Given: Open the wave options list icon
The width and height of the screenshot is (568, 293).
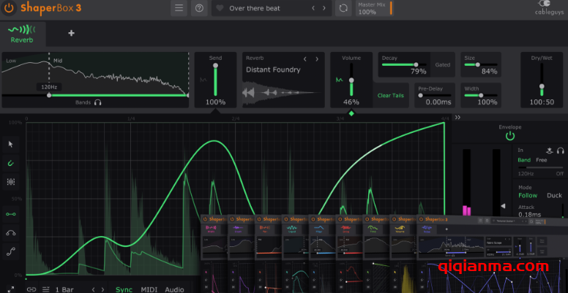Looking at the screenshot, I should click(x=46, y=289).
